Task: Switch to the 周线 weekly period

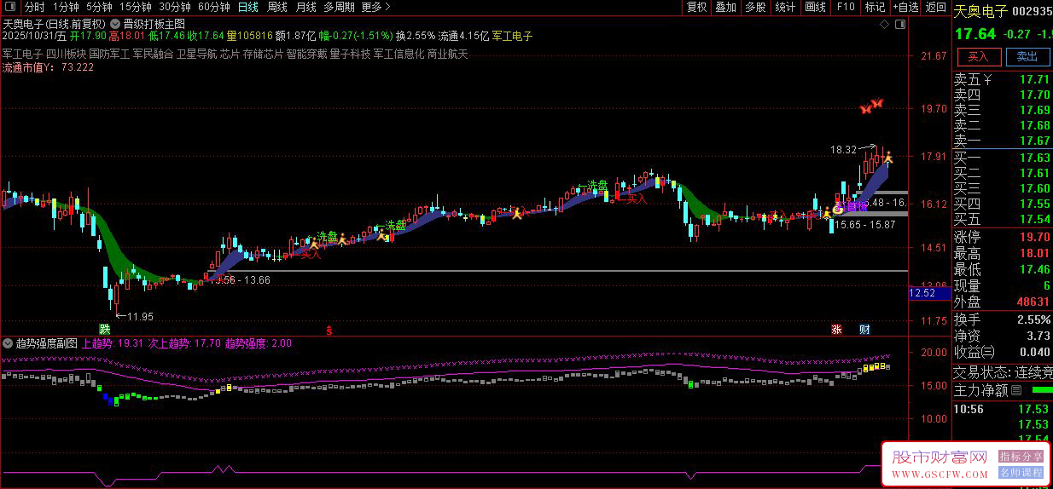Action: (x=276, y=7)
